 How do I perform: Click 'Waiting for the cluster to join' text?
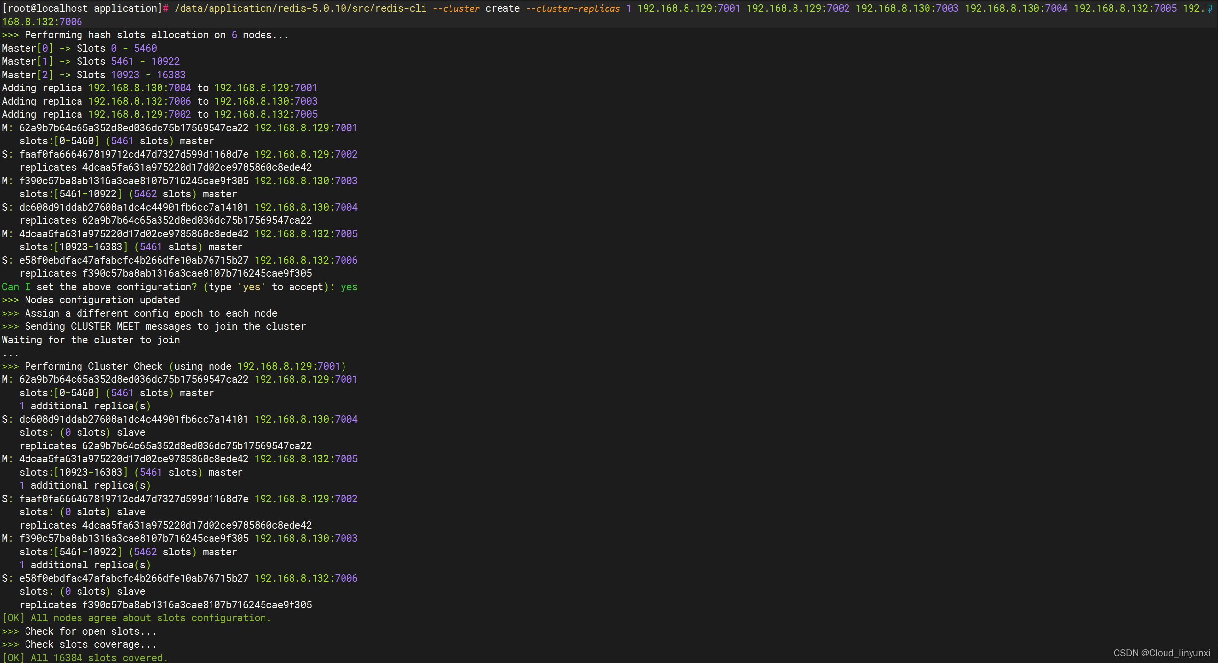[91, 340]
